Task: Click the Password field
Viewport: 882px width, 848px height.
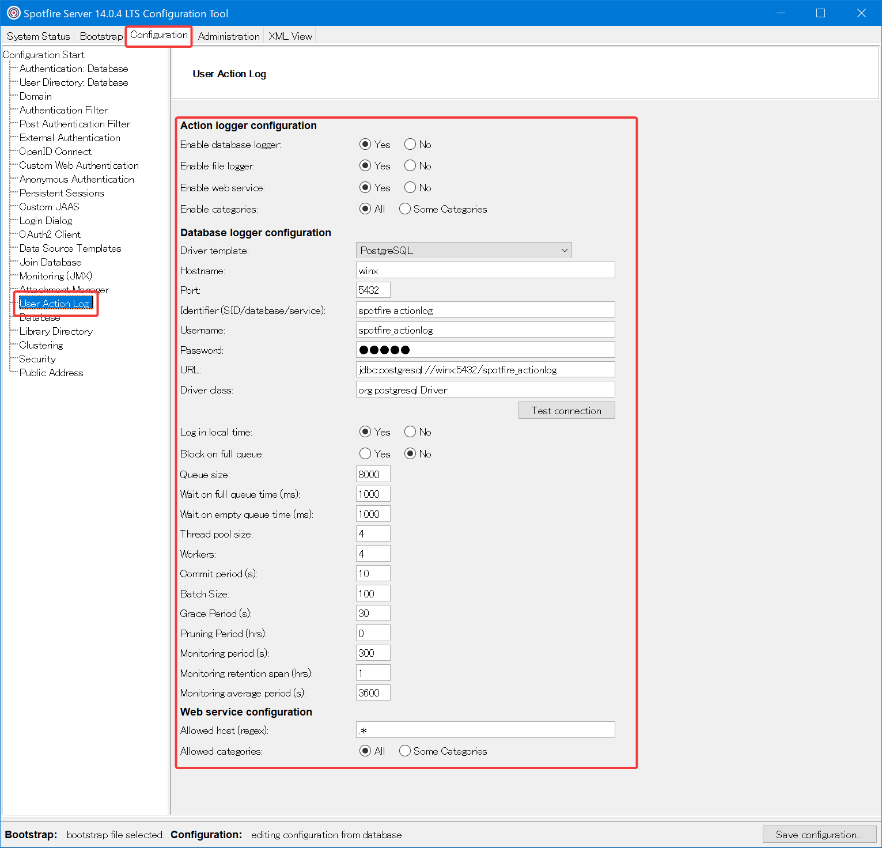Action: tap(486, 350)
